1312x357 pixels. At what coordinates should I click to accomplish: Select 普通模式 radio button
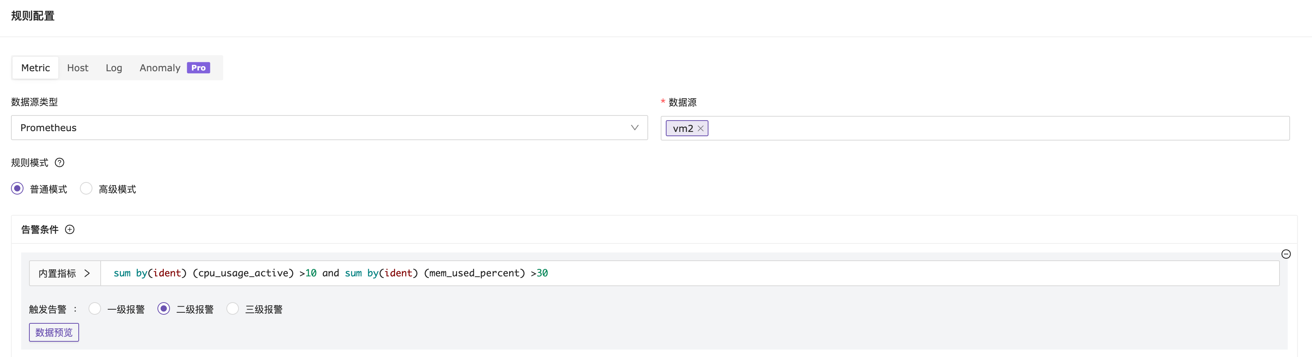click(x=17, y=188)
